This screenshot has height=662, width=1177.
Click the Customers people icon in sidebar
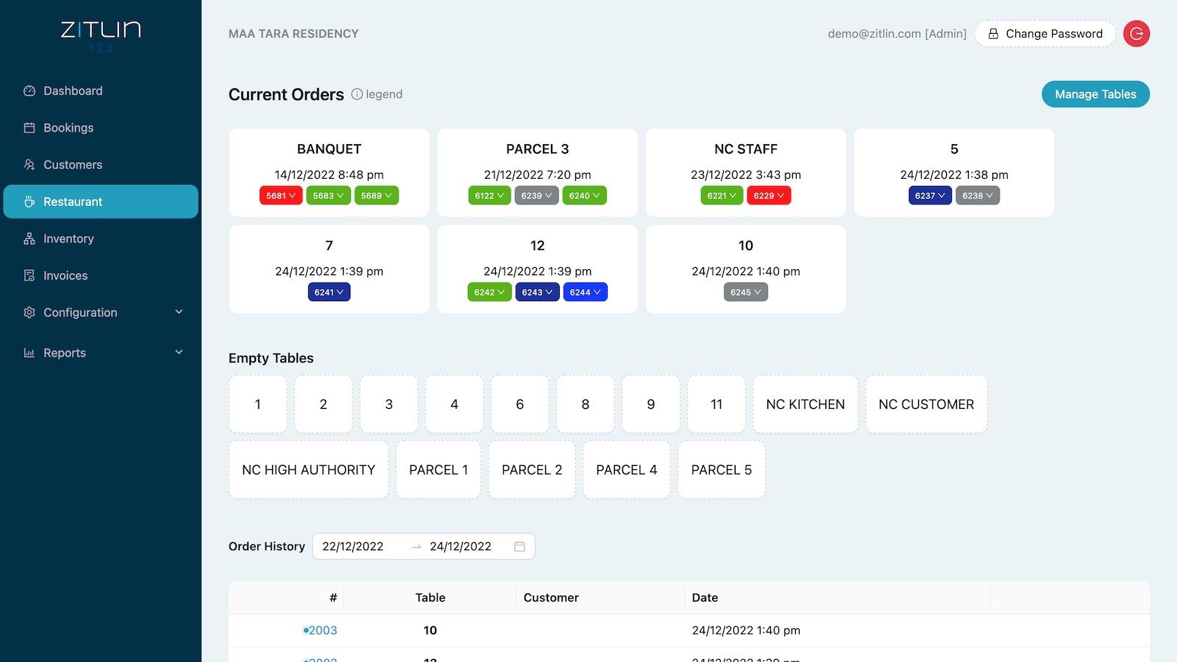[29, 165]
